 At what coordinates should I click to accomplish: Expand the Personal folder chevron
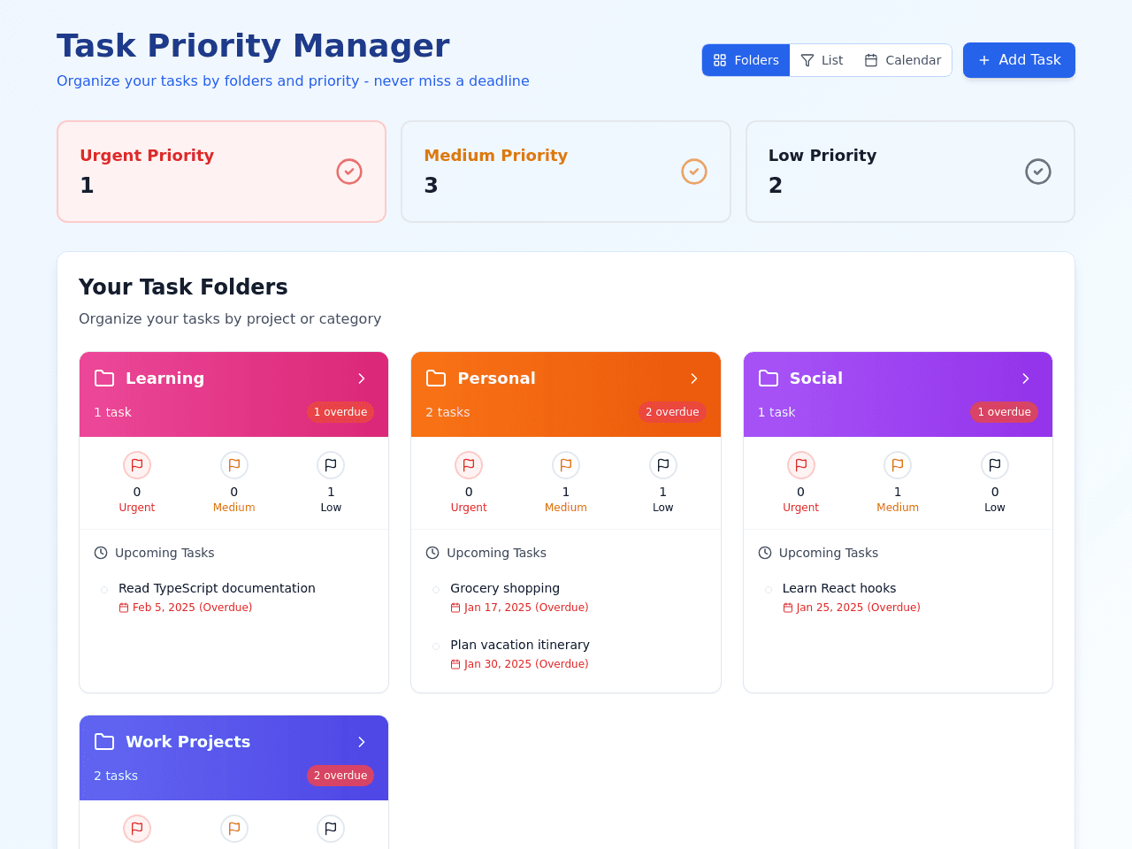(694, 379)
